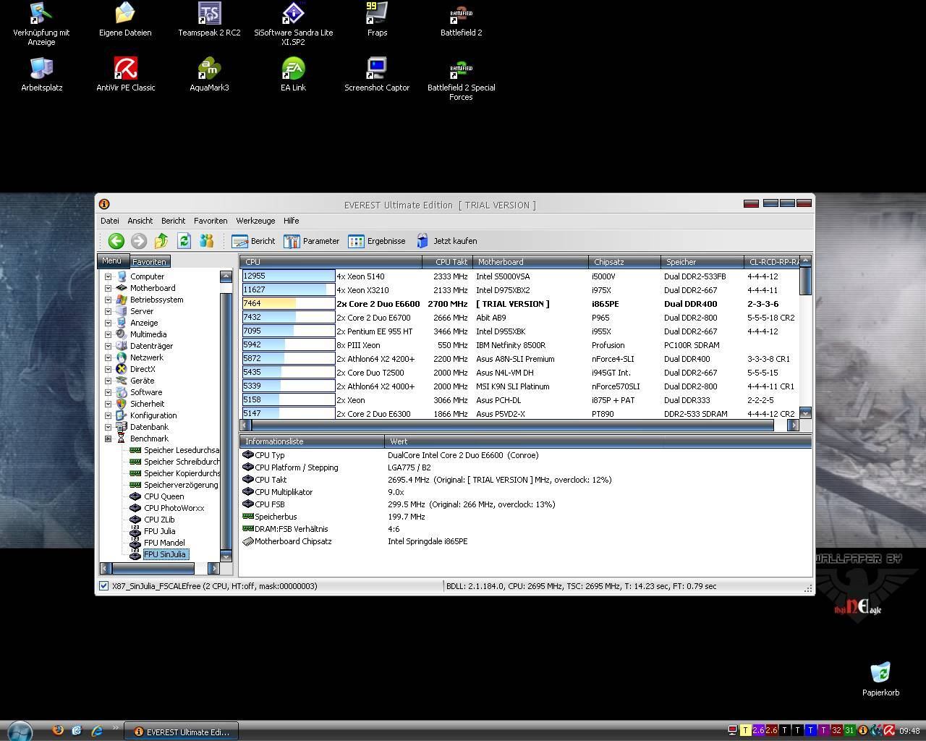Expand the Computer tree node
Viewport: 926px width, 741px height.
point(109,276)
